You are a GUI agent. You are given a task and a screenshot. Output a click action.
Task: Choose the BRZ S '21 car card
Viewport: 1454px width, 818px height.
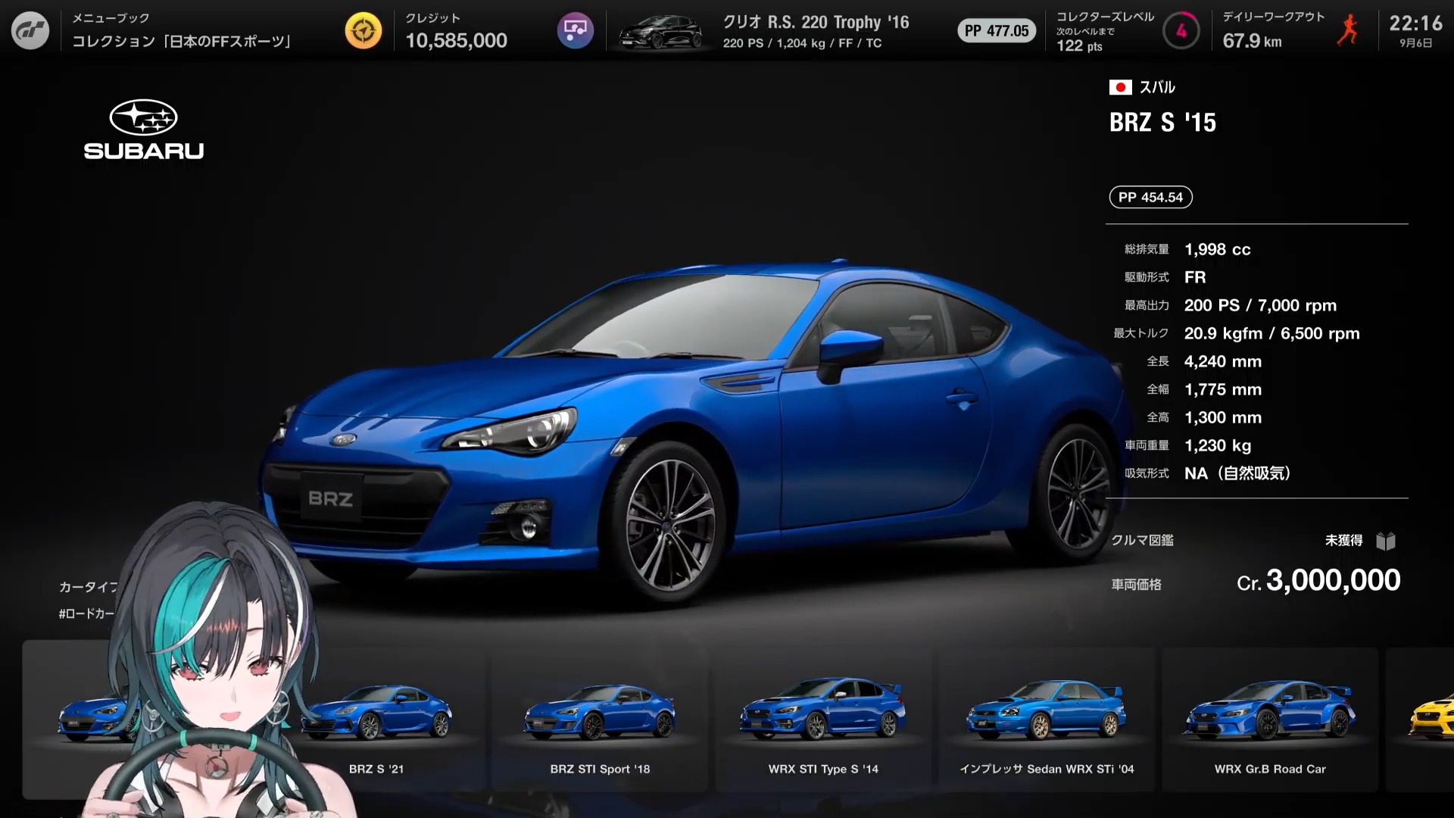[376, 720]
